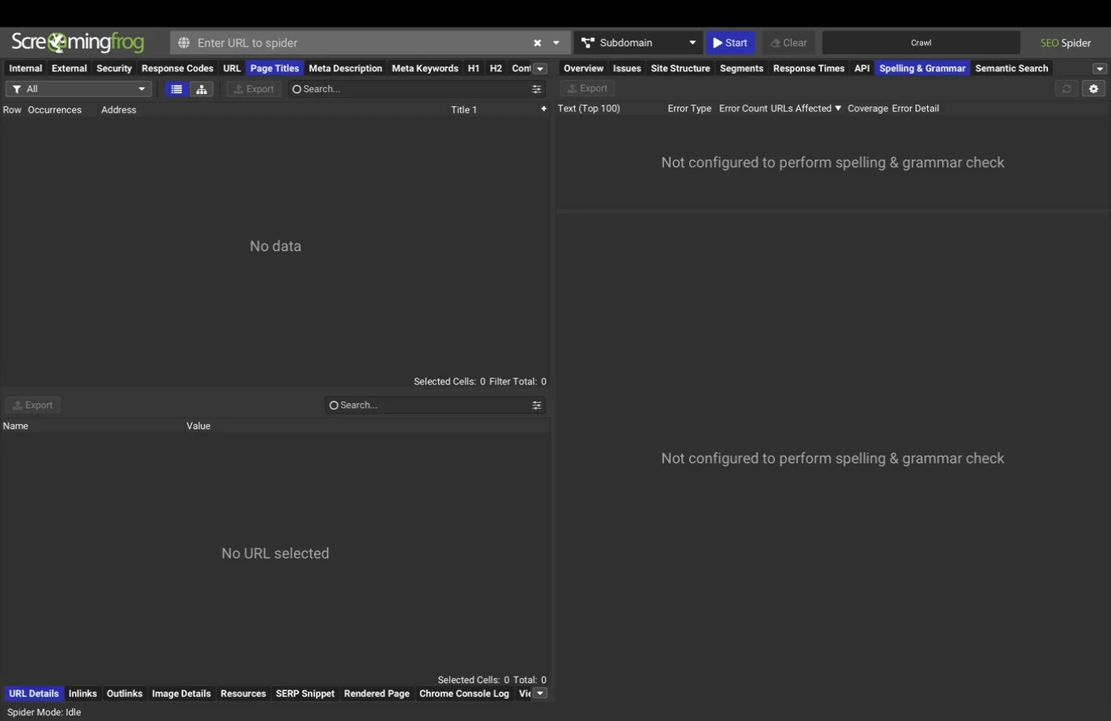This screenshot has width=1111, height=721.
Task: Open the Issues tab
Action: pos(627,69)
